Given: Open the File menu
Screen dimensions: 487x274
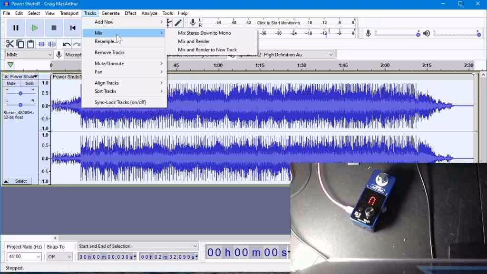Looking at the screenshot, I should point(7,13).
